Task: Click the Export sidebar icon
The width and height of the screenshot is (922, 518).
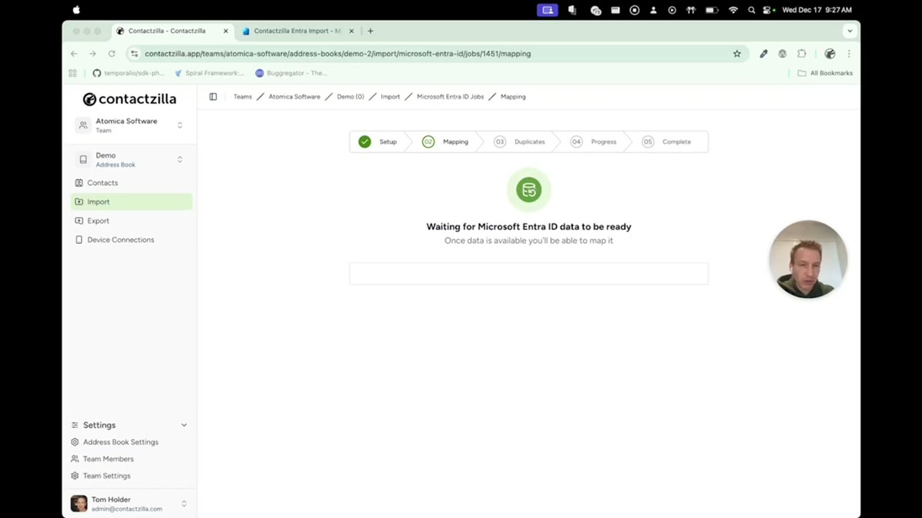Action: (79, 220)
